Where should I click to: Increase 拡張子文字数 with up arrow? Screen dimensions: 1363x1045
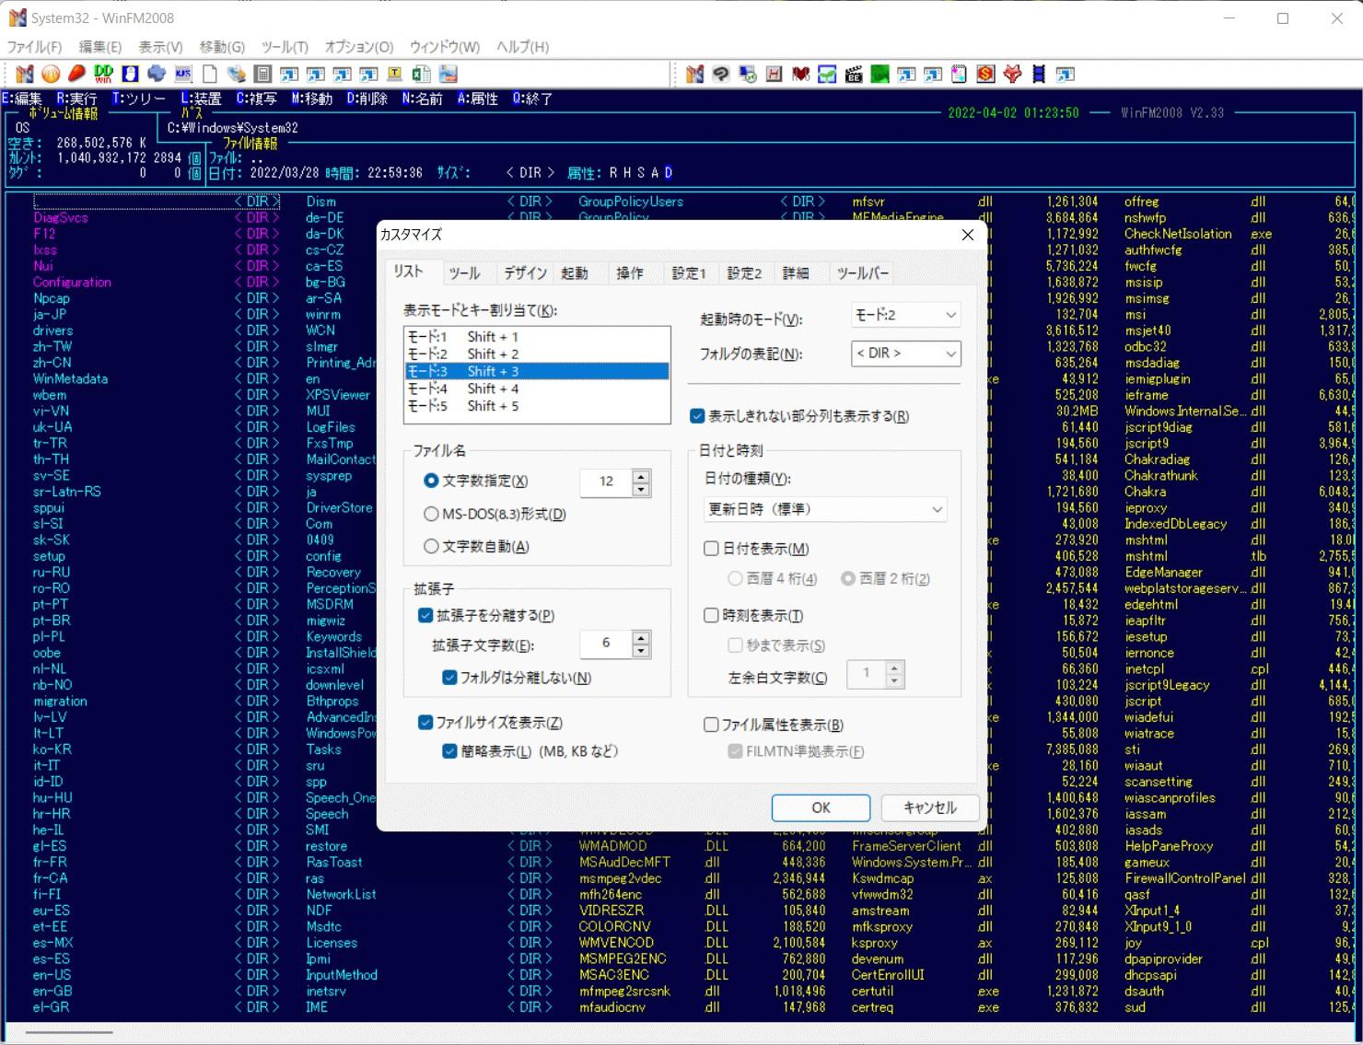point(641,636)
